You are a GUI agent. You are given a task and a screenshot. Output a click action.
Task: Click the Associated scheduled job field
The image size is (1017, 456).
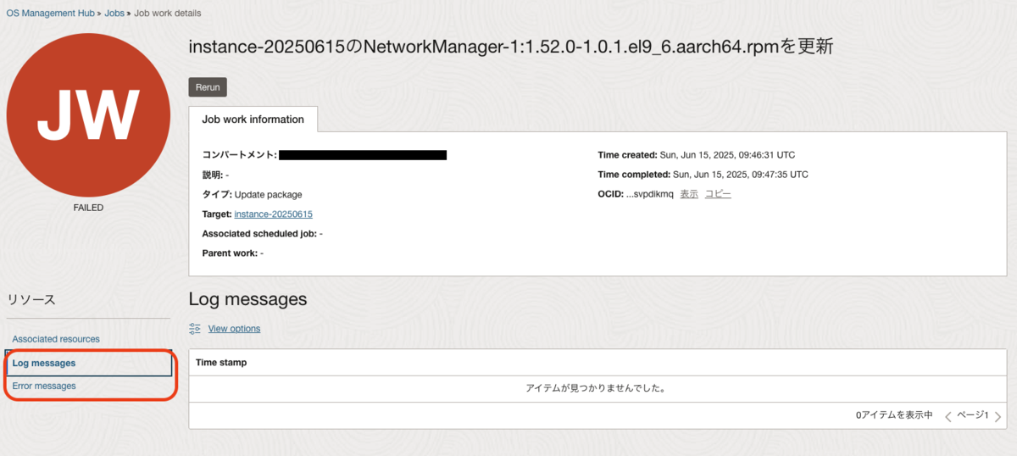pos(262,233)
